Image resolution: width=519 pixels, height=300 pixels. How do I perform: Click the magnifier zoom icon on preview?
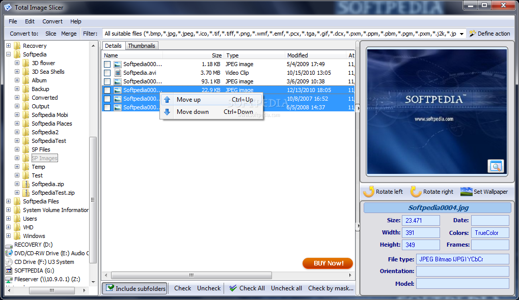[x=496, y=166]
